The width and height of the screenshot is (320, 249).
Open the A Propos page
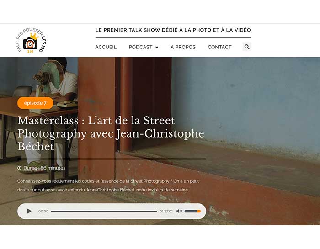[x=183, y=47]
